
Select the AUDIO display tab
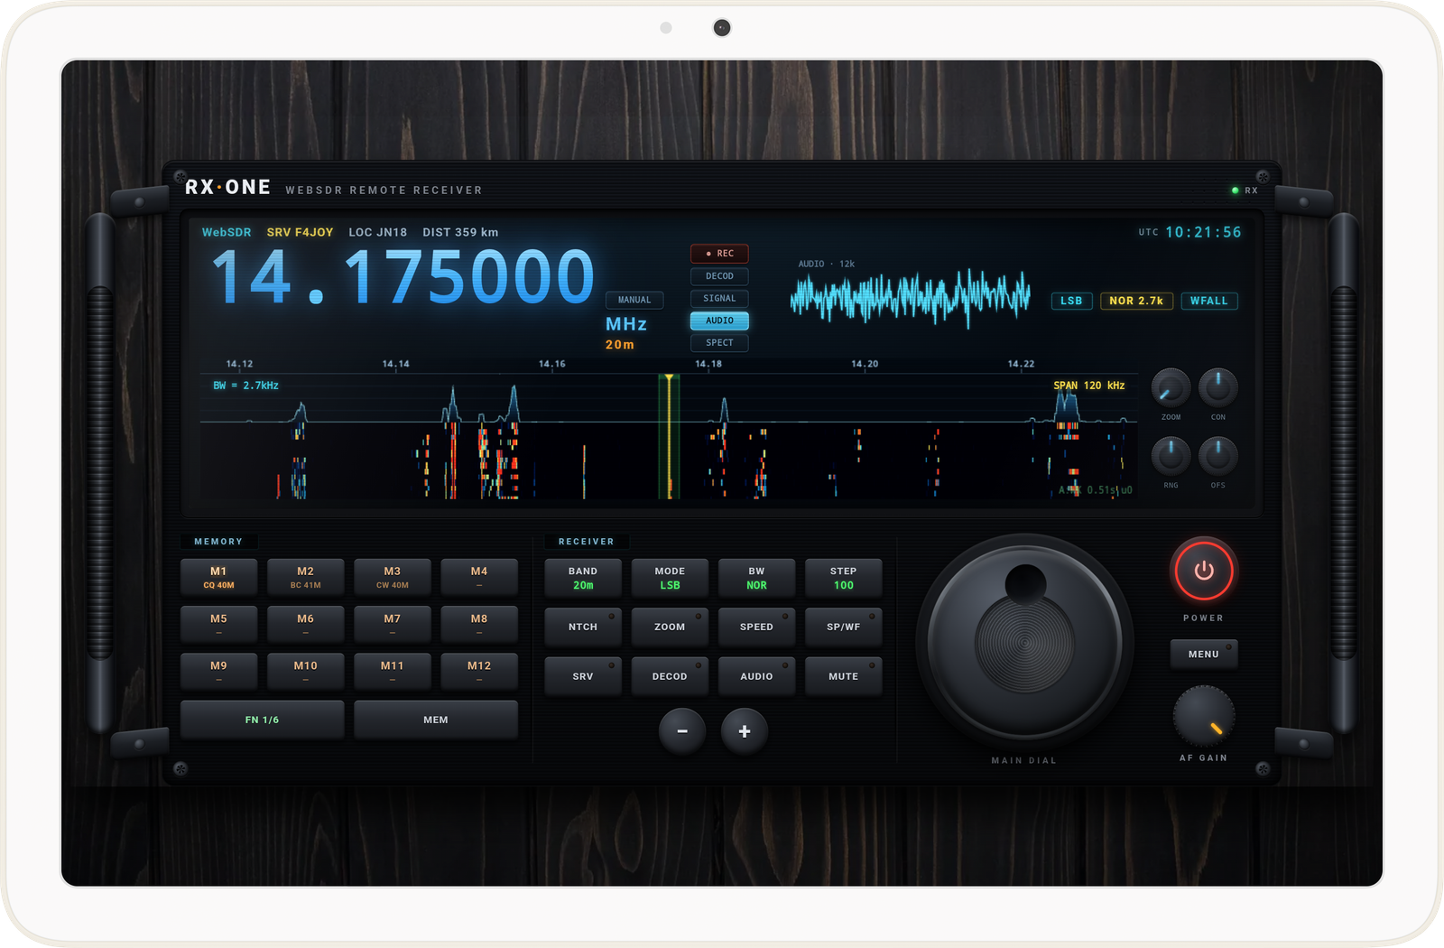(719, 321)
